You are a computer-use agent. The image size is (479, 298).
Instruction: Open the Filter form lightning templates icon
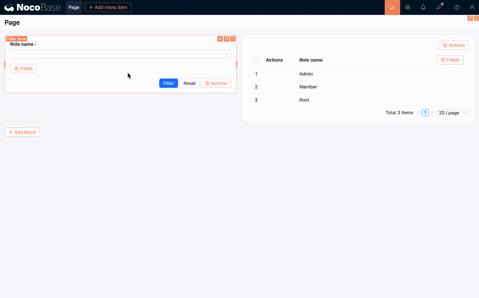[x=226, y=39]
